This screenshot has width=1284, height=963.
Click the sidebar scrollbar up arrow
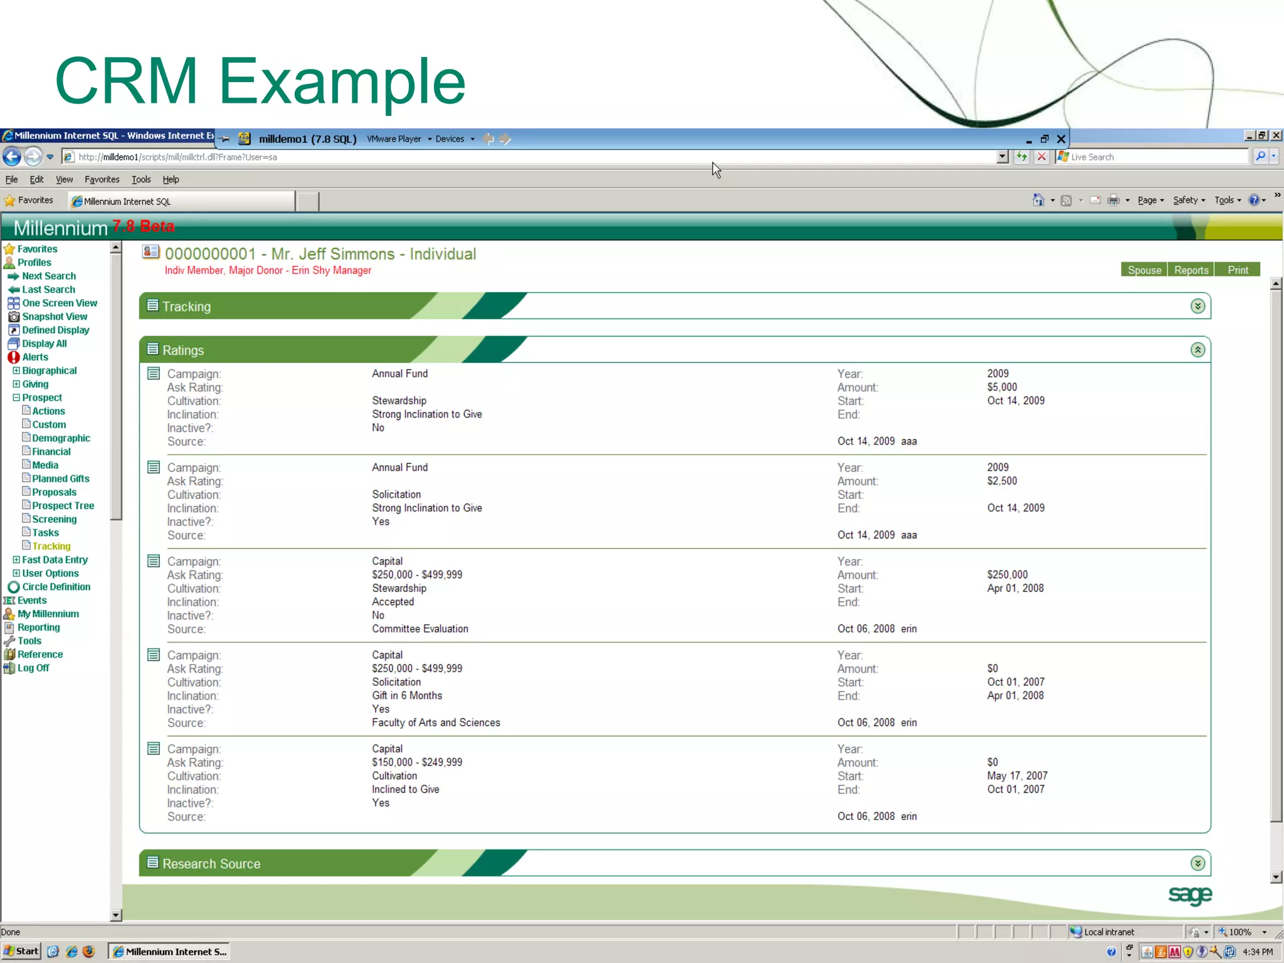click(x=115, y=248)
